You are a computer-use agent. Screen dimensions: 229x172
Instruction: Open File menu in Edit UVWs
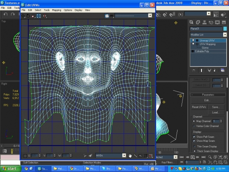pos(23,10)
